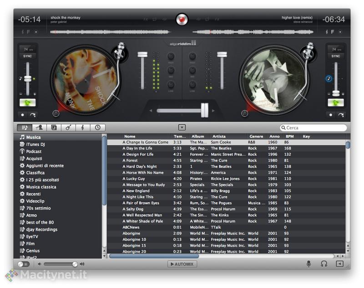
Task: Open best of the 80 playlist
Action: [x=58, y=222]
